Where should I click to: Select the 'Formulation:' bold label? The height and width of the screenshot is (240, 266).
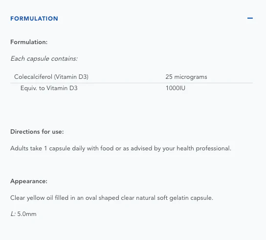pyautogui.click(x=29, y=42)
